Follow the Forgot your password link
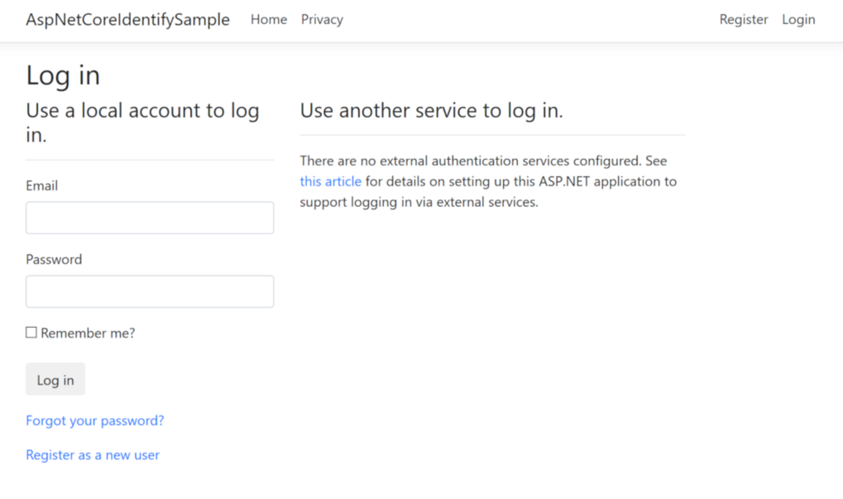The width and height of the screenshot is (843, 499). click(x=95, y=420)
